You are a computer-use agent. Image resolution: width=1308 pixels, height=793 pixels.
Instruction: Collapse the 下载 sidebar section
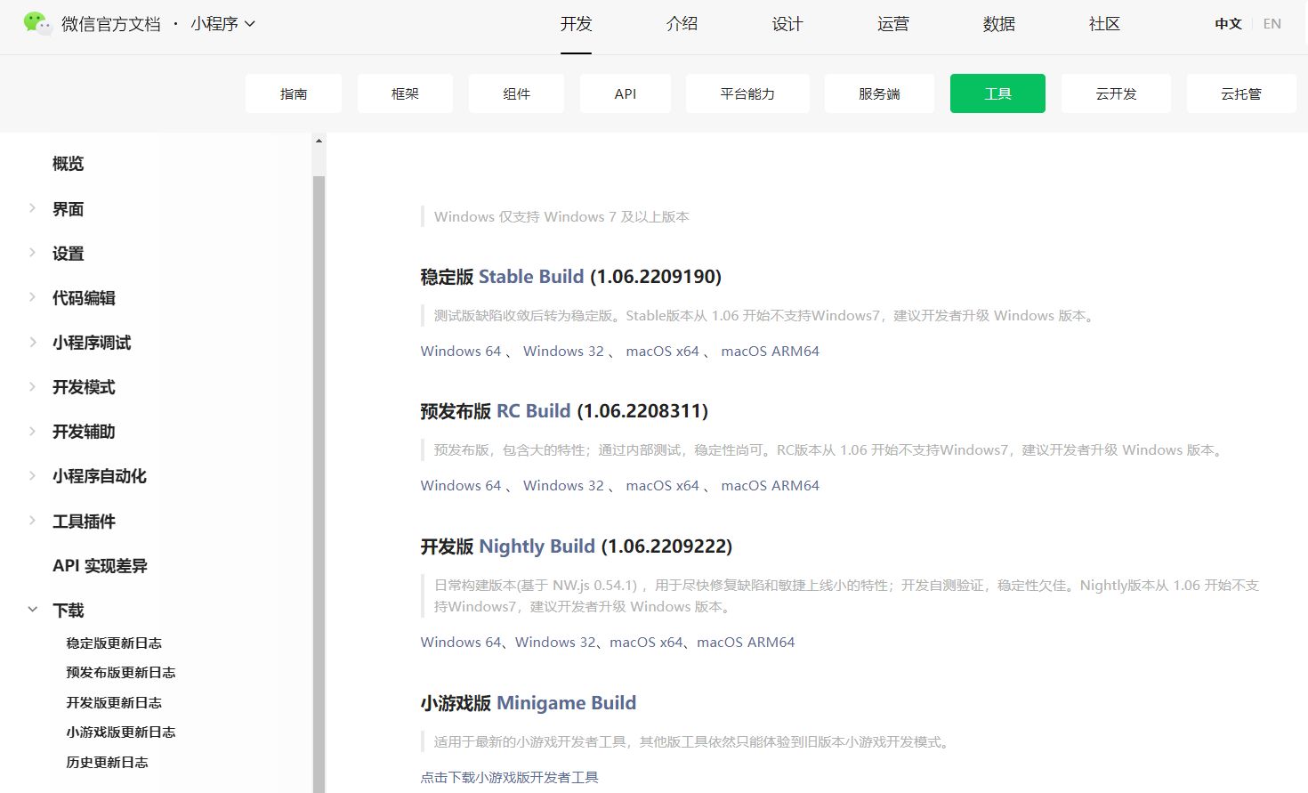tap(32, 610)
